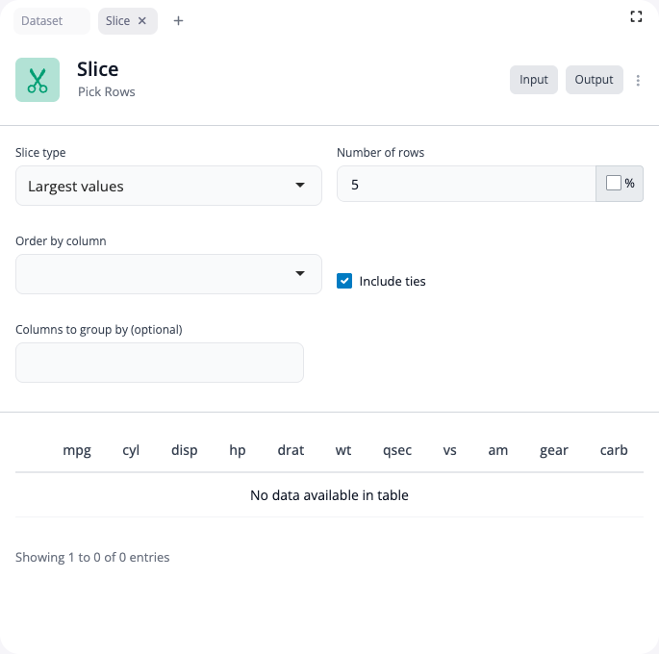Sort table by carb column header

pyautogui.click(x=614, y=450)
